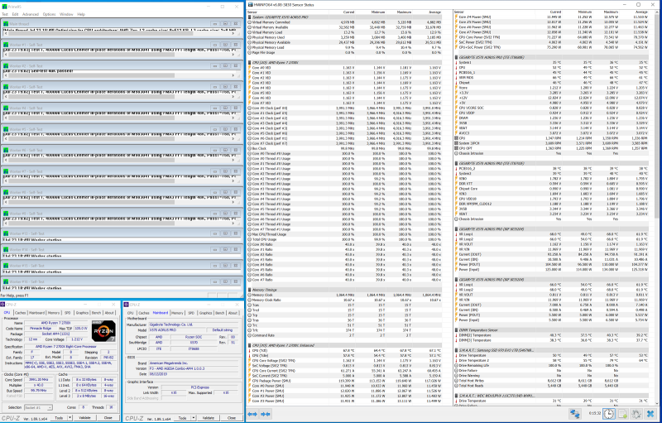Image resolution: width=662 pixels, height=423 pixels.
Task: Open the Advanced menu in Prime95
Action: [31, 14]
